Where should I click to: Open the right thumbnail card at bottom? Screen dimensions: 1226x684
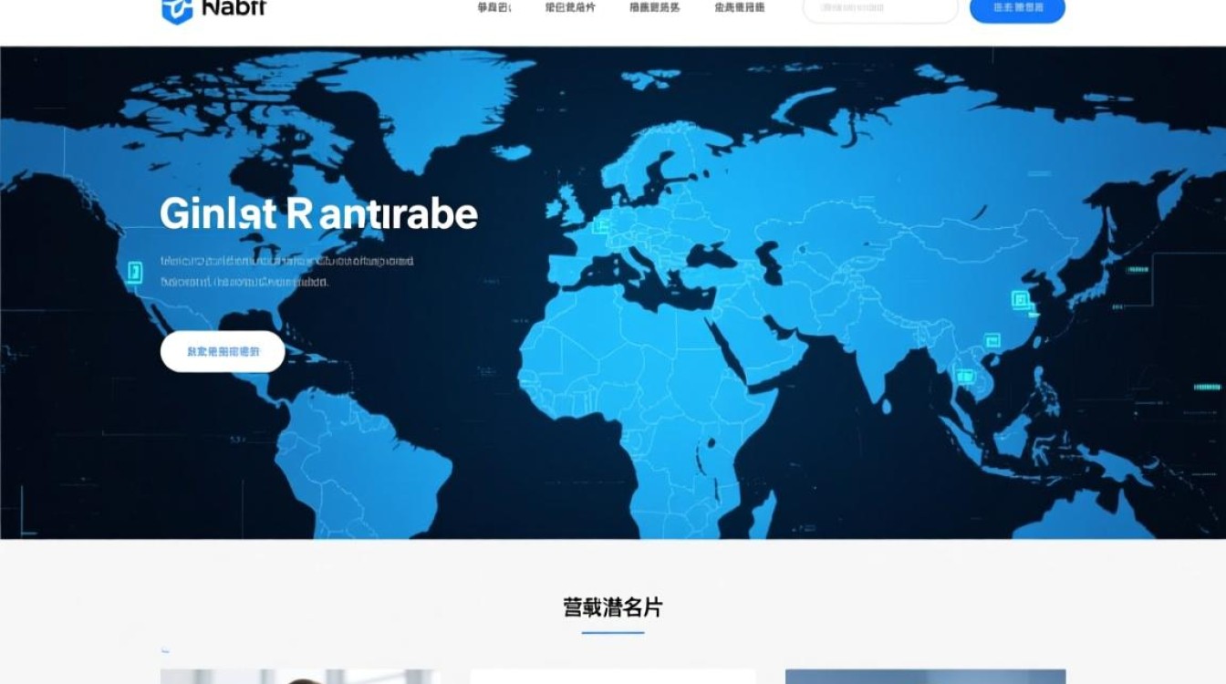925,677
